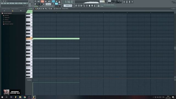Expand the Generators folder in browser
The image size is (176, 99).
[8, 22]
